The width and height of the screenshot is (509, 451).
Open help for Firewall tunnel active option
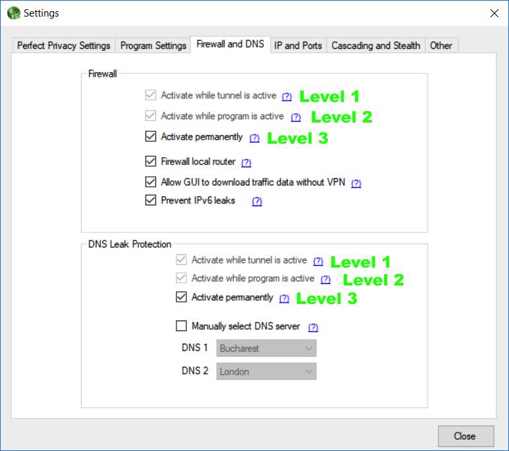[x=287, y=97]
